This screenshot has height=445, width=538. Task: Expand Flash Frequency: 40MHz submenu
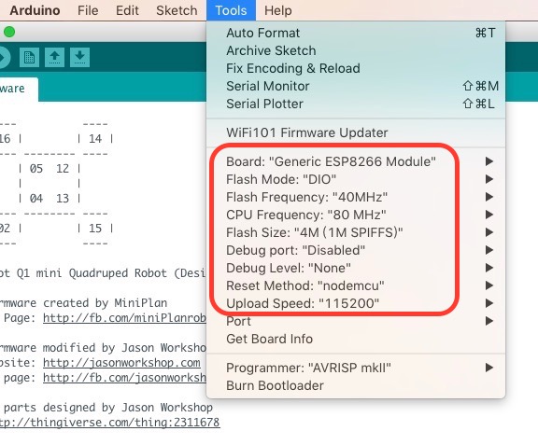tap(356, 197)
